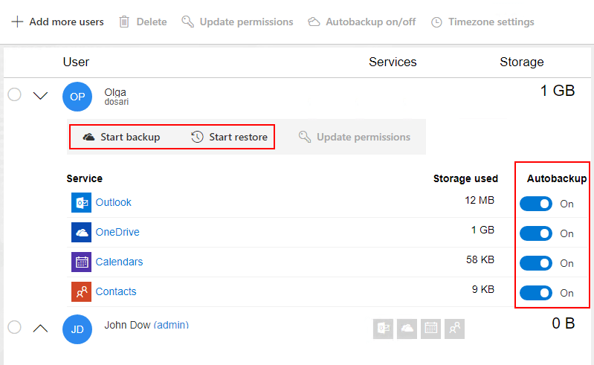Open Timezone settings in the toolbar
Image resolution: width=594 pixels, height=365 pixels.
(482, 22)
